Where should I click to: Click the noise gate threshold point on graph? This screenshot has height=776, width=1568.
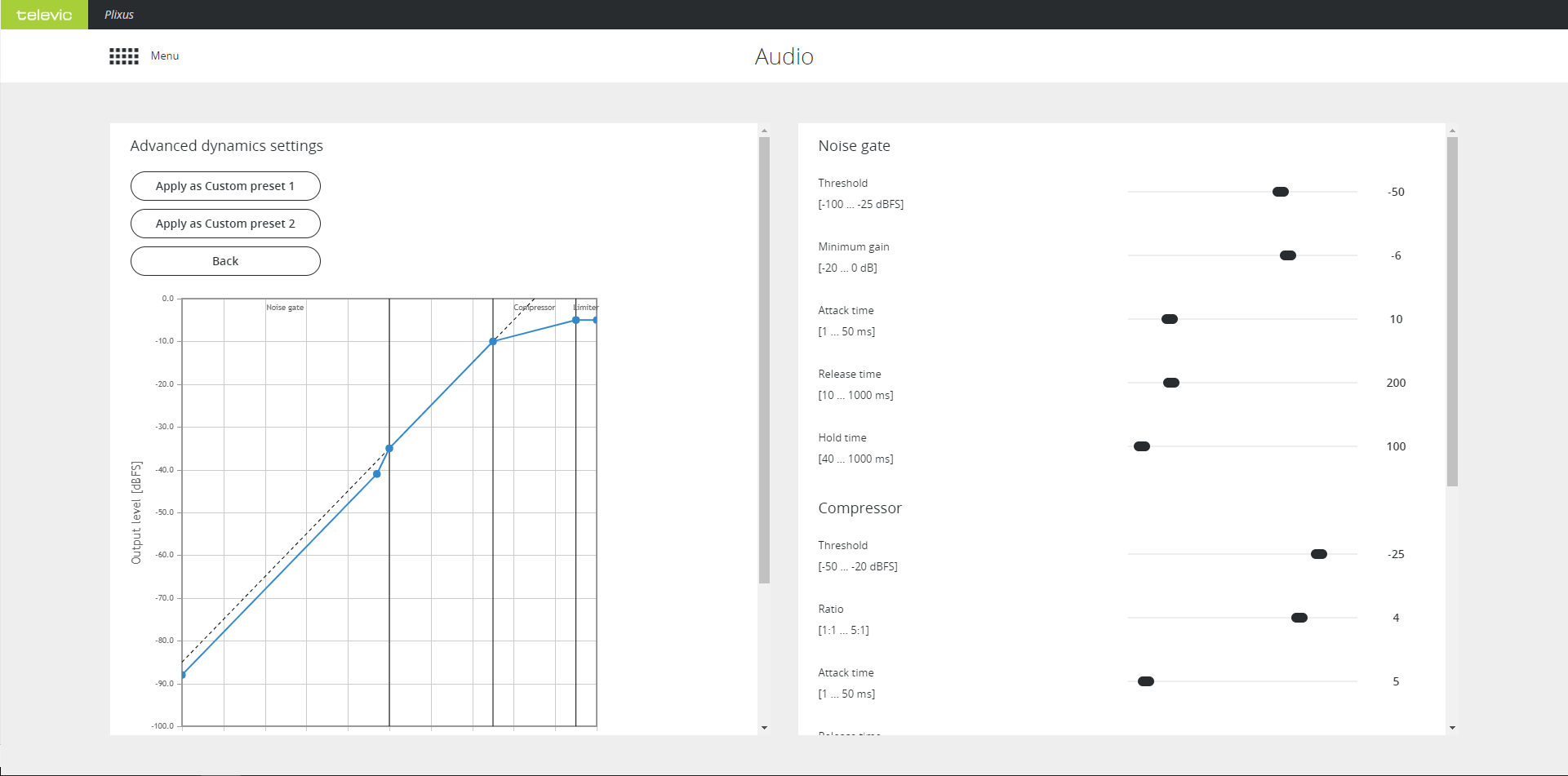(x=389, y=448)
